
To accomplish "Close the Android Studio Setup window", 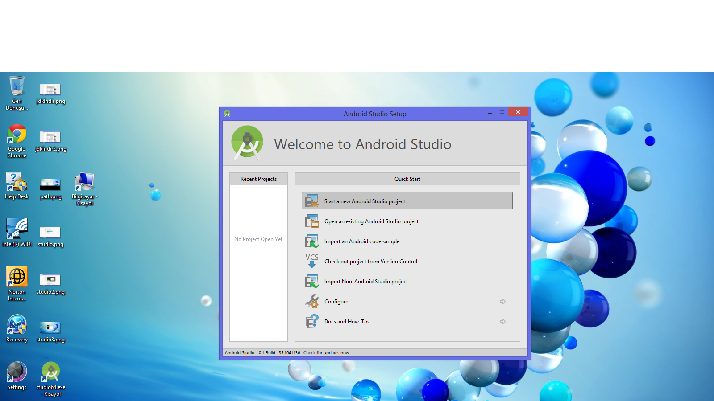I will 518,112.
